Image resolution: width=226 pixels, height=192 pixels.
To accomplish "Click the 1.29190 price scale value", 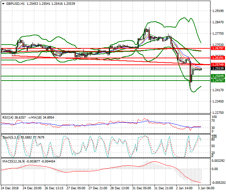I will point(218,11).
